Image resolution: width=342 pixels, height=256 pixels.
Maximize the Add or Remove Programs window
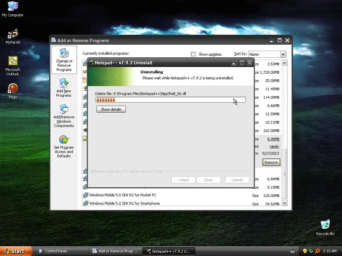pos(280,40)
